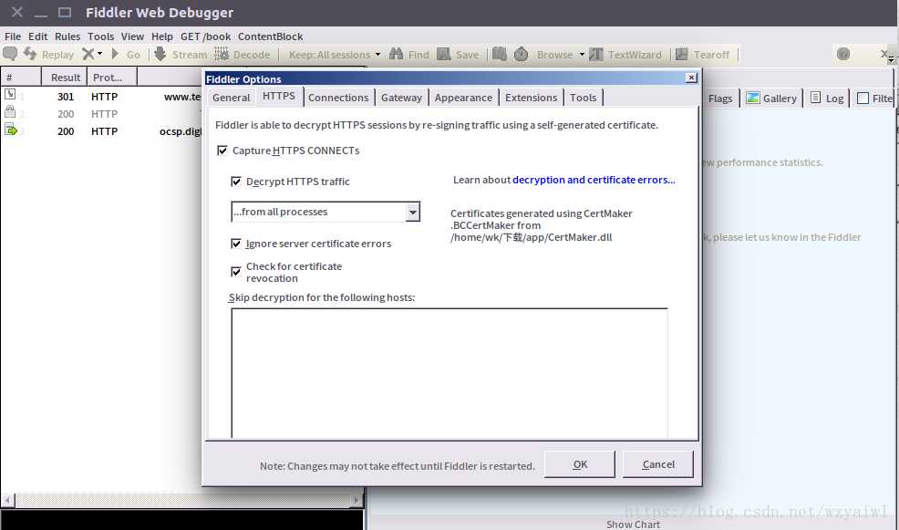Click the camera screenshot toolbar icon

pyautogui.click(x=500, y=54)
